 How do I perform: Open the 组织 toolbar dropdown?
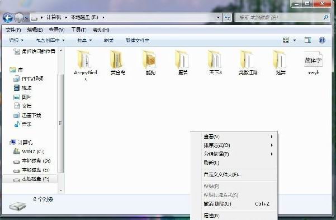coord(16,40)
